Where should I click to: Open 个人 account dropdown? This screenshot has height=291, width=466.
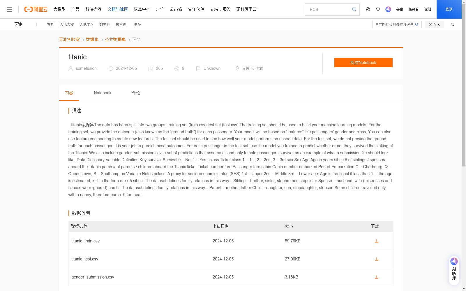coord(435,24)
